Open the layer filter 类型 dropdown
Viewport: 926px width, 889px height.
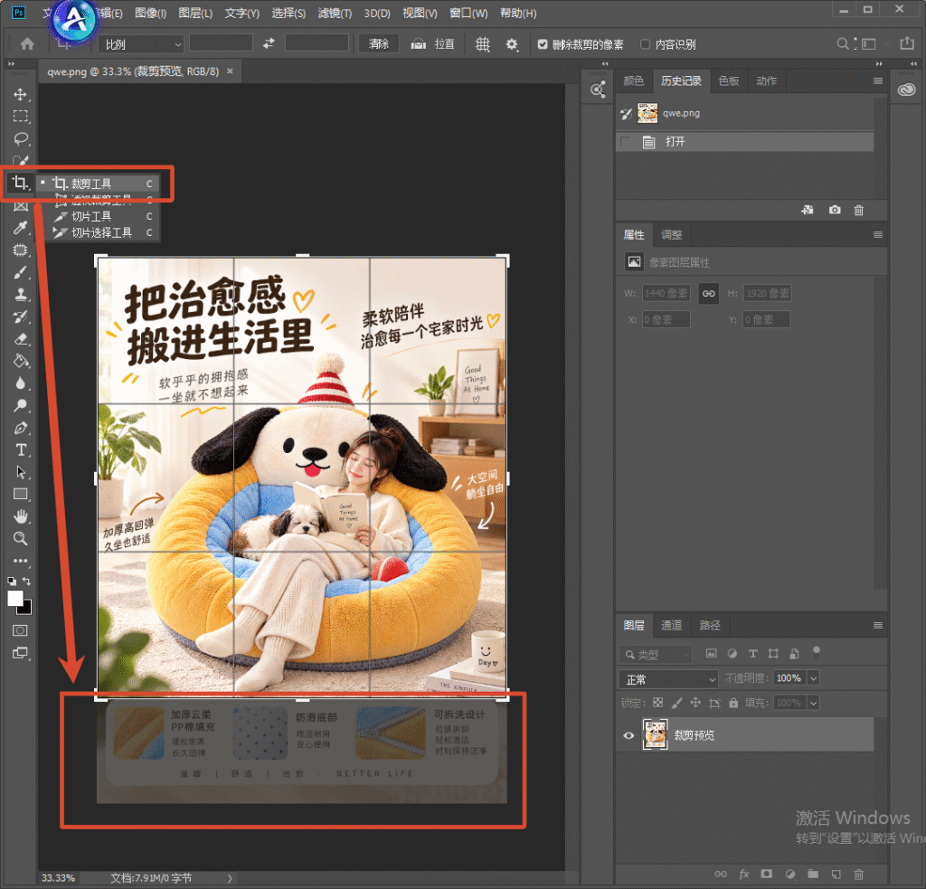[656, 655]
